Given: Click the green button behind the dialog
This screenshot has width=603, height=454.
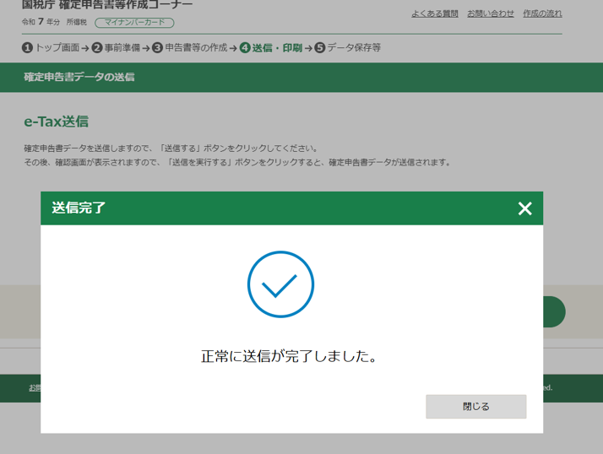Looking at the screenshot, I should [x=554, y=311].
